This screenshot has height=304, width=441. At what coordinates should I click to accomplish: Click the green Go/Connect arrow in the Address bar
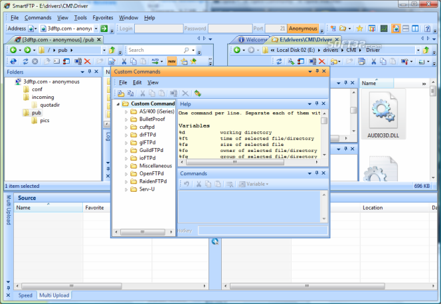(104, 29)
